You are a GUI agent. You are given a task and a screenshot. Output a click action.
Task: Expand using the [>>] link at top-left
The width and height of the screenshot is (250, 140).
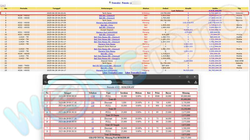click(x=3, y=6)
